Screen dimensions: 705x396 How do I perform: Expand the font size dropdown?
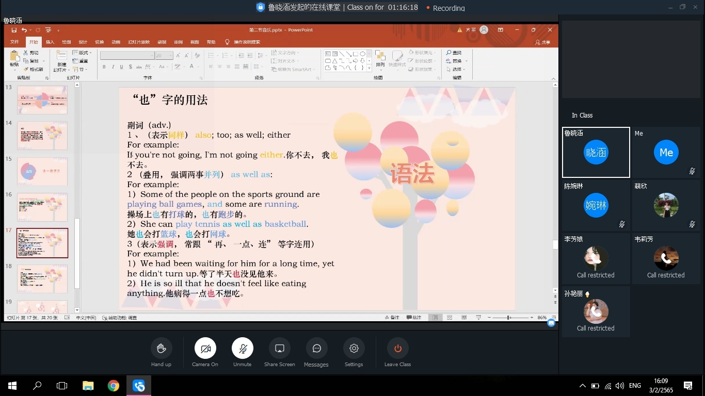170,56
